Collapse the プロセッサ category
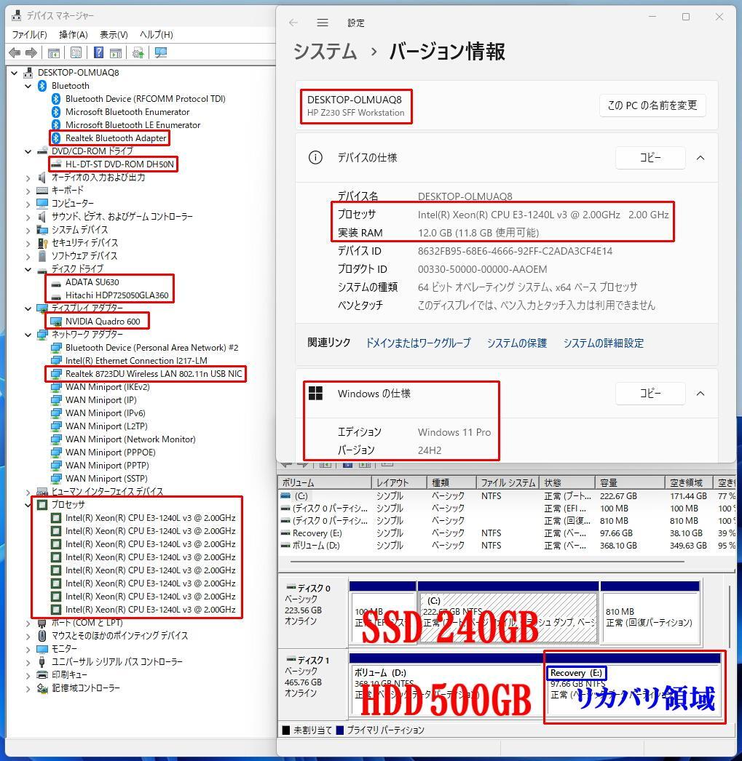 [x=28, y=505]
